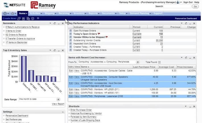Screen dimensions: 202x123
Task: Minimize Items with Recent Cost Increase portlet
Action: [x=190, y=58]
